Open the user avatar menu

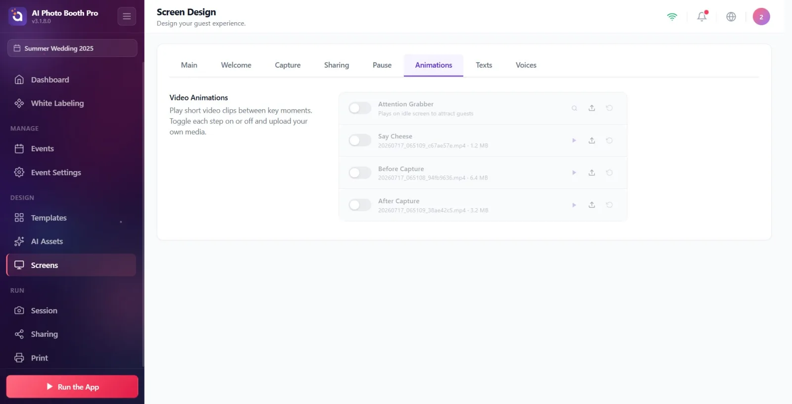761,16
